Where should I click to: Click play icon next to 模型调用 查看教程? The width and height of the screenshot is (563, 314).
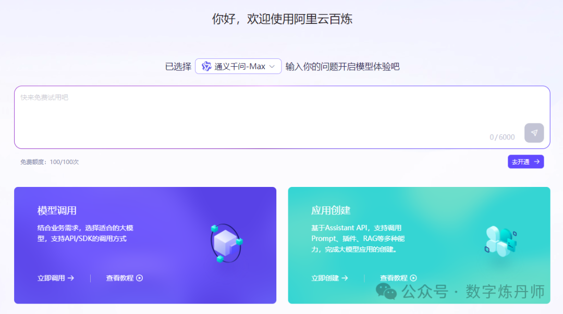point(140,278)
